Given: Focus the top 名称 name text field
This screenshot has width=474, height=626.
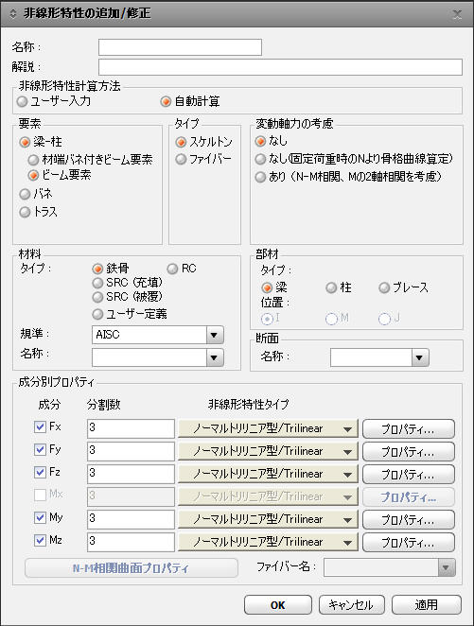Looking at the screenshot, I should pyautogui.click(x=180, y=47).
